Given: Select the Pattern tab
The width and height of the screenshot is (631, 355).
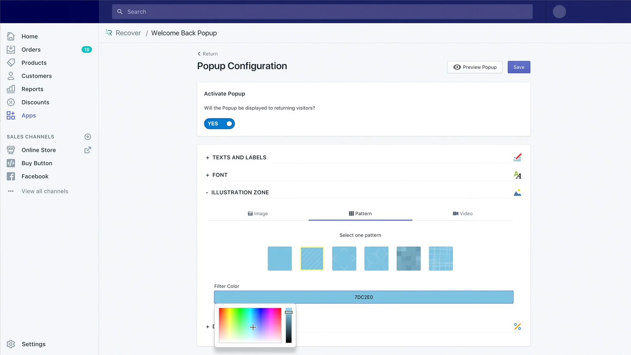Looking at the screenshot, I should pyautogui.click(x=360, y=213).
